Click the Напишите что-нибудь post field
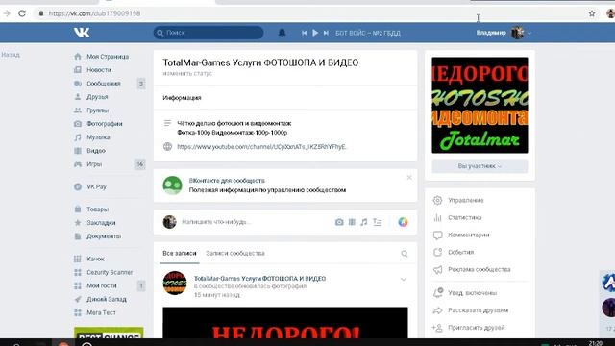The image size is (615, 346). click(215, 222)
